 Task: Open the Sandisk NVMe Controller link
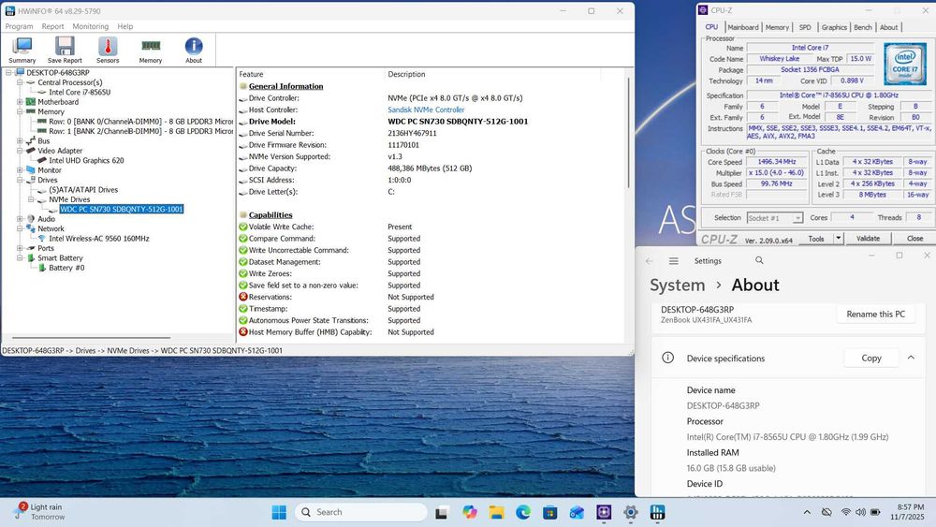tap(426, 110)
